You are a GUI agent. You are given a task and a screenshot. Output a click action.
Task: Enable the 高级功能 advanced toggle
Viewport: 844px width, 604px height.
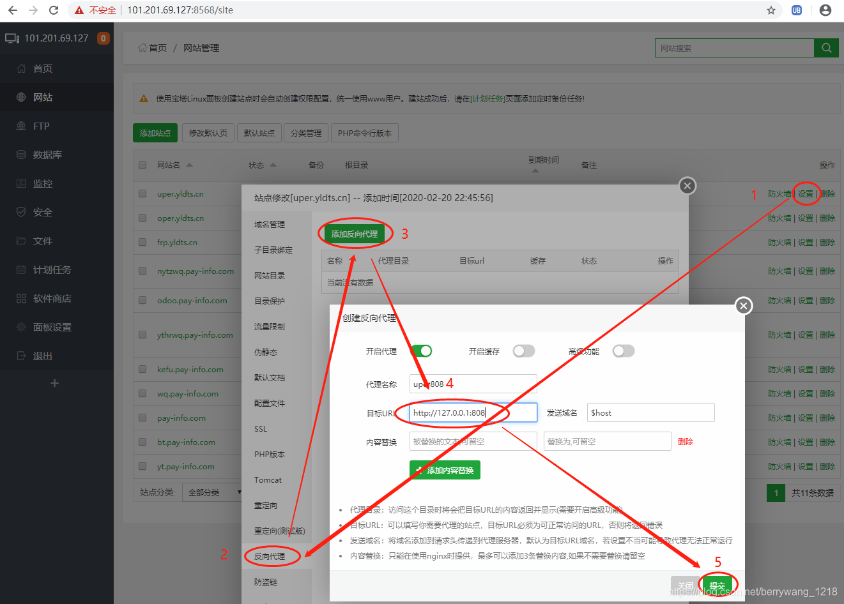pyautogui.click(x=624, y=351)
